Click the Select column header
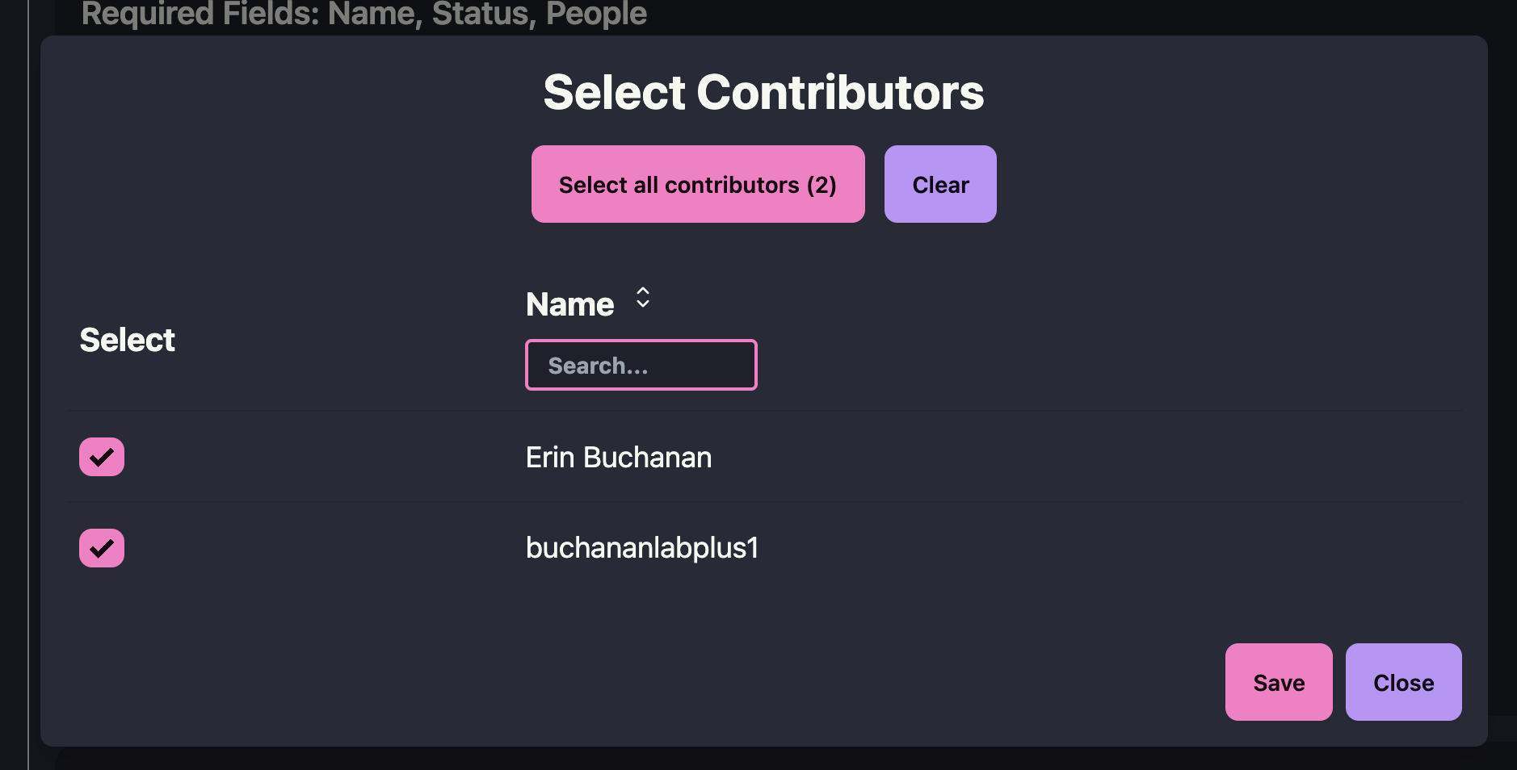The image size is (1517, 770). coord(128,340)
